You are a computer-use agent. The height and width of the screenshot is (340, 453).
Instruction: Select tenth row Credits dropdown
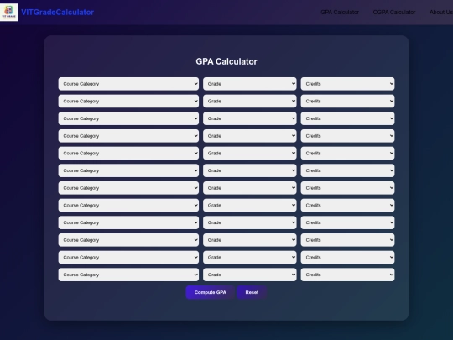pyautogui.click(x=347, y=240)
